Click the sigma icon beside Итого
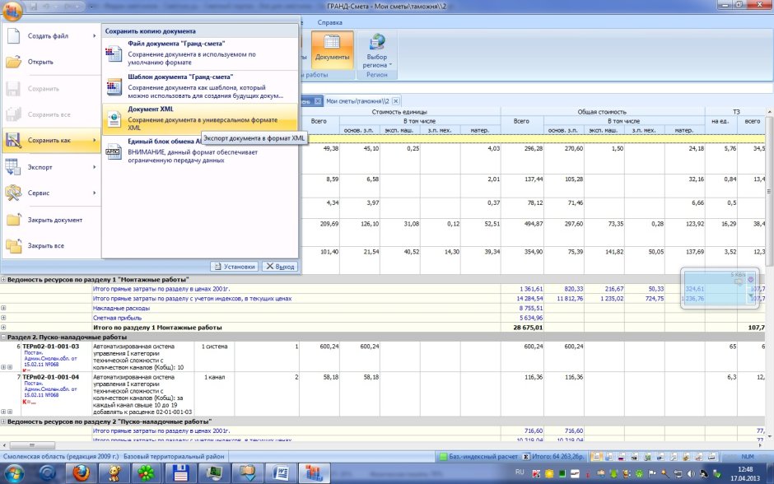The height and width of the screenshot is (484, 774). 526,457
